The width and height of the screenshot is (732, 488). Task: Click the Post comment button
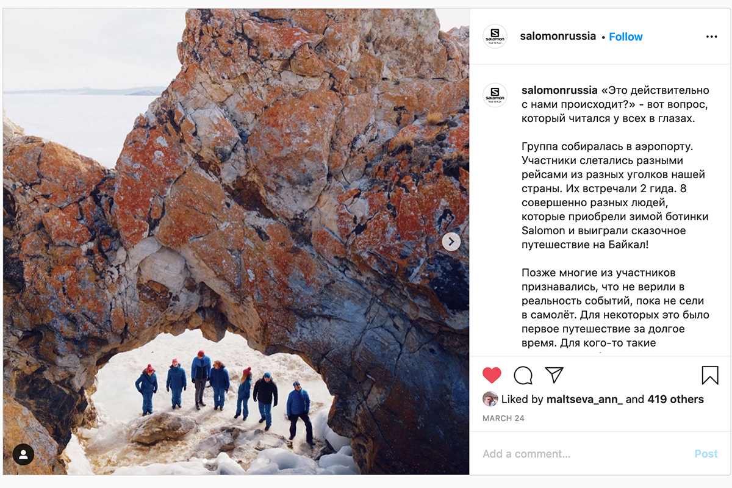point(706,454)
